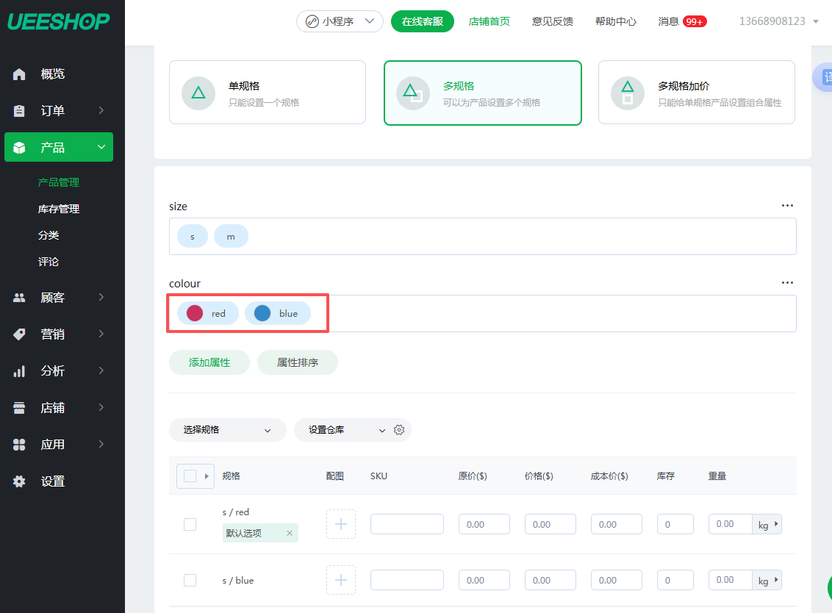This screenshot has width=832, height=613.
Task: Expand the 小程序 dropdown in header
Action: coord(340,21)
